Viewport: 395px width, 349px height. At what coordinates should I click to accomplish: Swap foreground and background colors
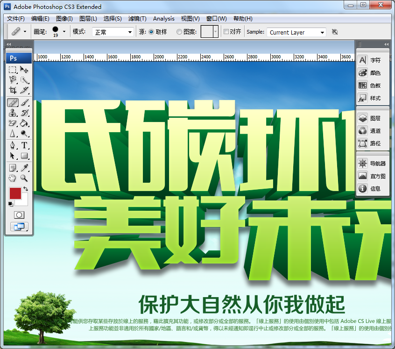pos(26,188)
